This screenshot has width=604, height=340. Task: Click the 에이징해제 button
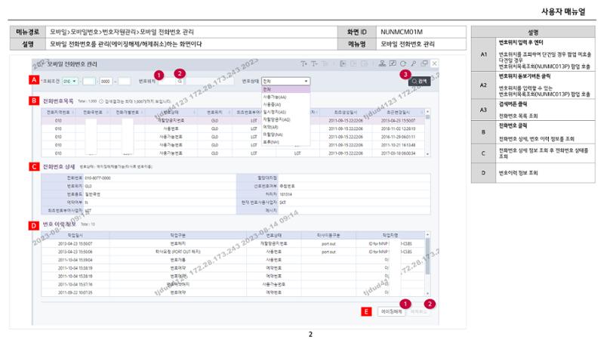tap(391, 311)
